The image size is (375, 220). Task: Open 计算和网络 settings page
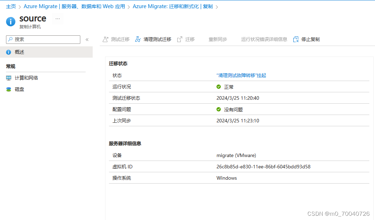[x=26, y=78]
